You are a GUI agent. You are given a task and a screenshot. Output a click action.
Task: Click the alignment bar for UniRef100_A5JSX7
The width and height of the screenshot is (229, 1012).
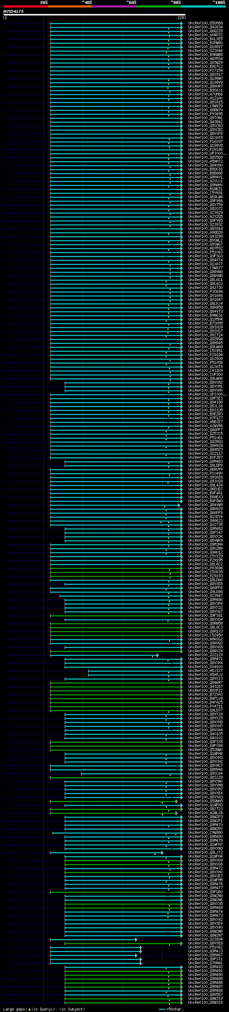tap(136, 671)
